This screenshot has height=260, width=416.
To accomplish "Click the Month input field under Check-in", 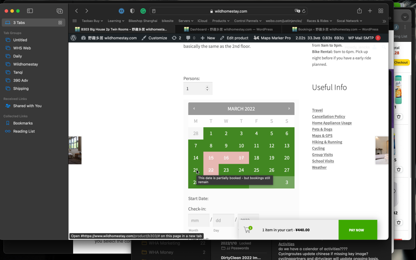I will click(199, 221).
